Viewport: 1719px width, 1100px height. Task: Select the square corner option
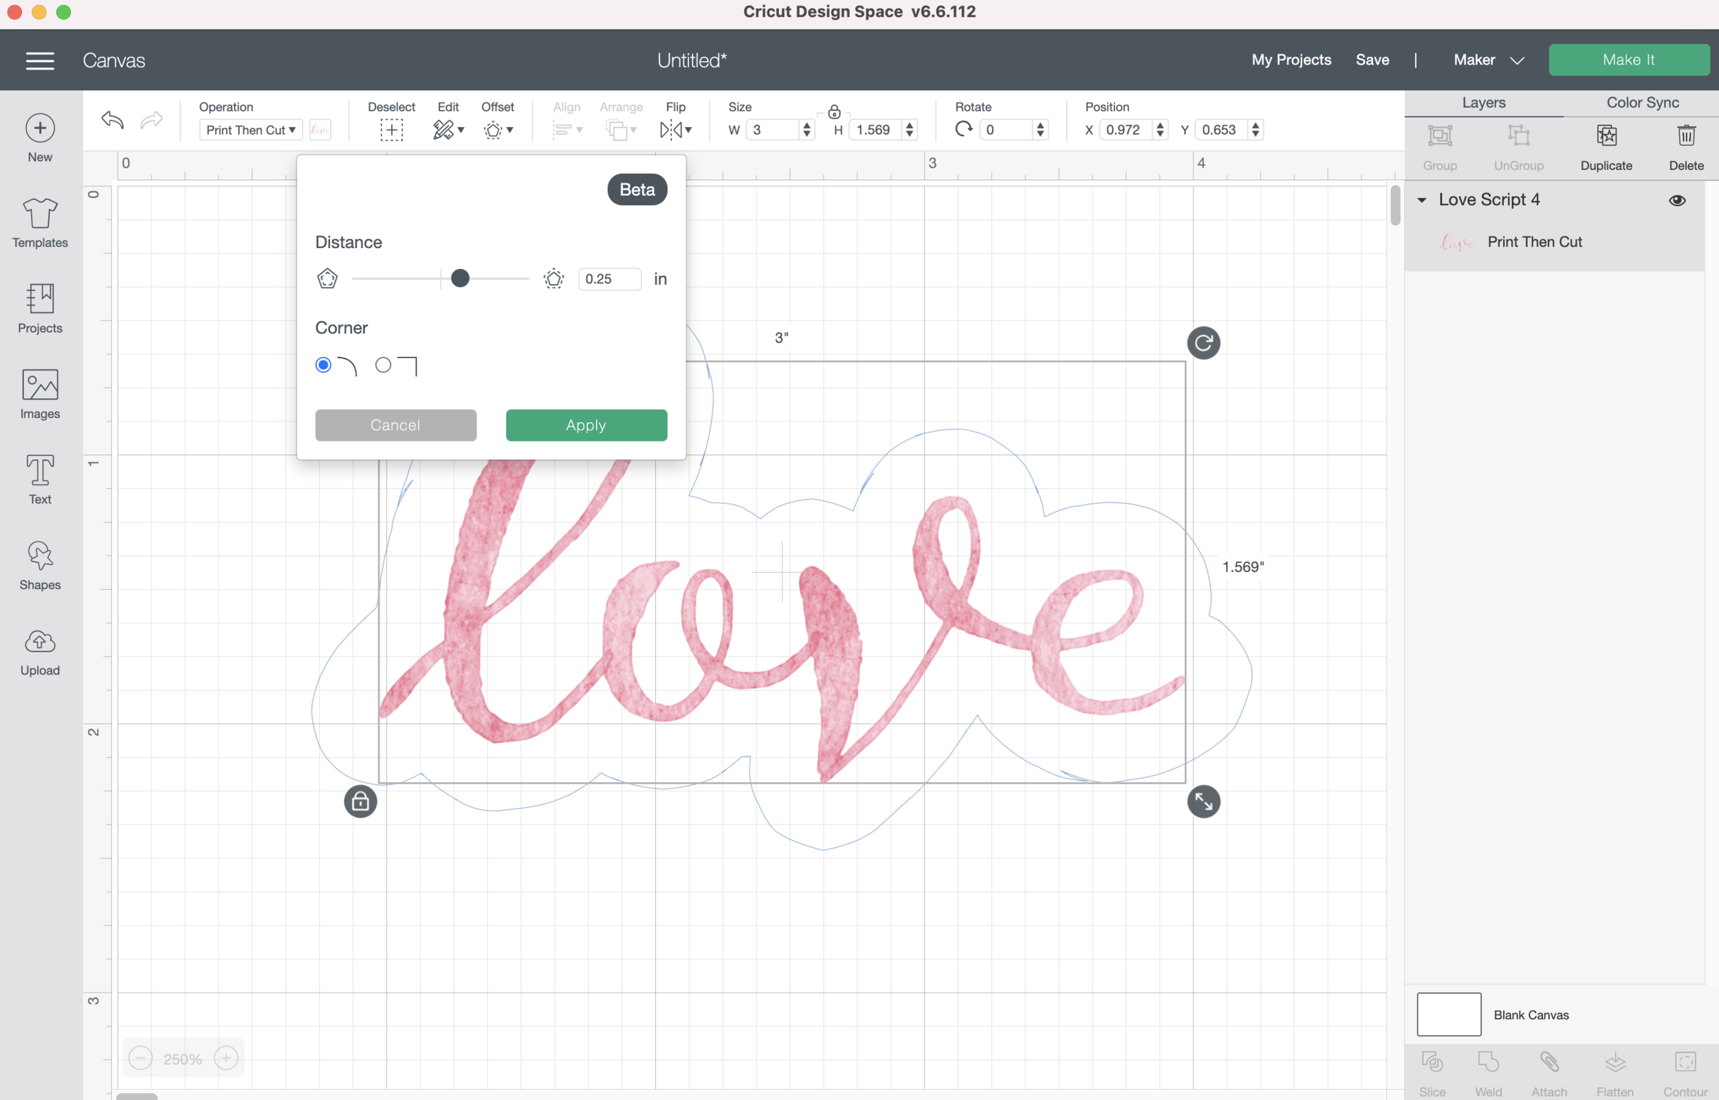tap(384, 365)
